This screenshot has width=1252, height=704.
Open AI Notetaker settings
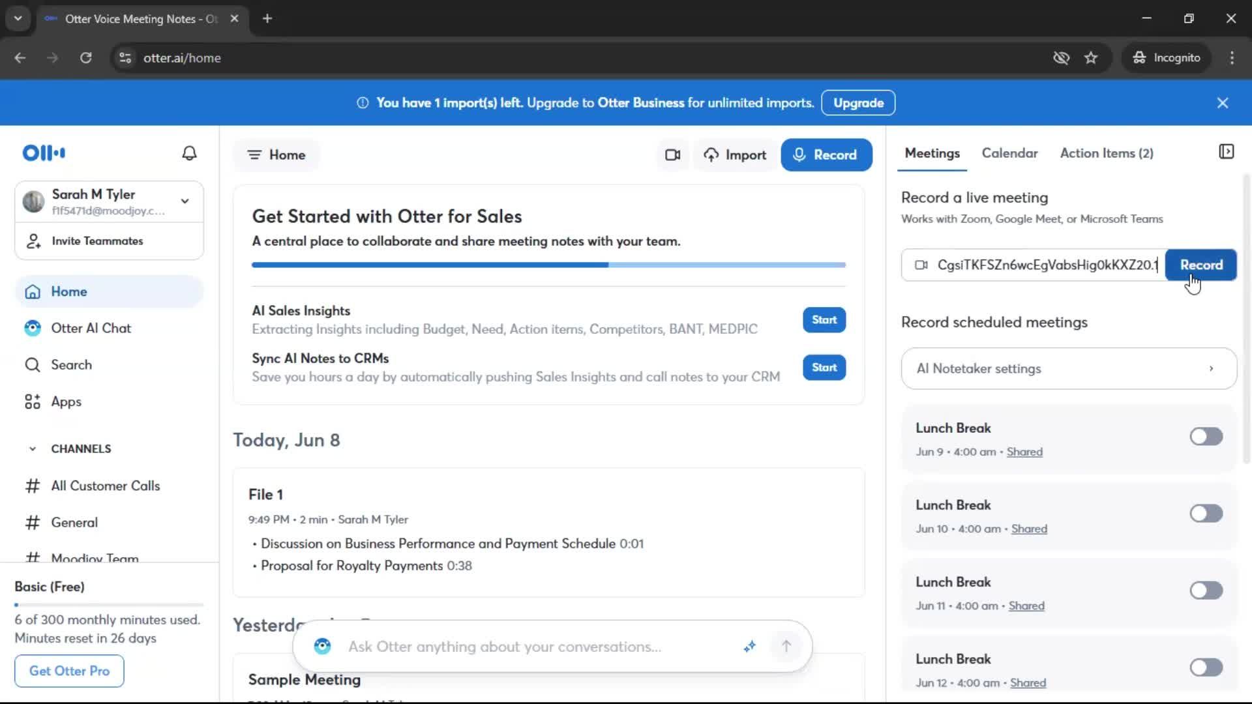pos(1069,369)
